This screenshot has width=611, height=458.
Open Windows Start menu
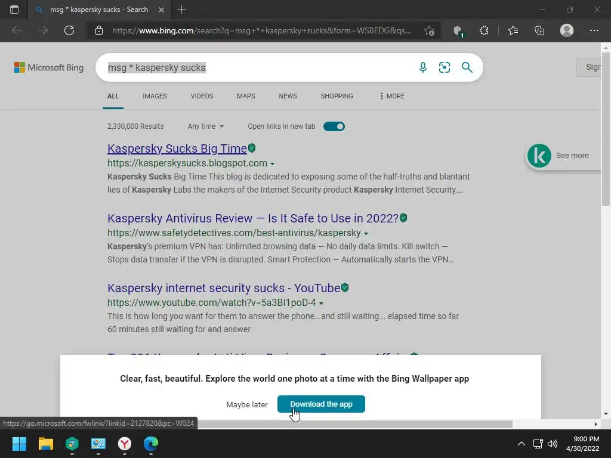pos(19,444)
